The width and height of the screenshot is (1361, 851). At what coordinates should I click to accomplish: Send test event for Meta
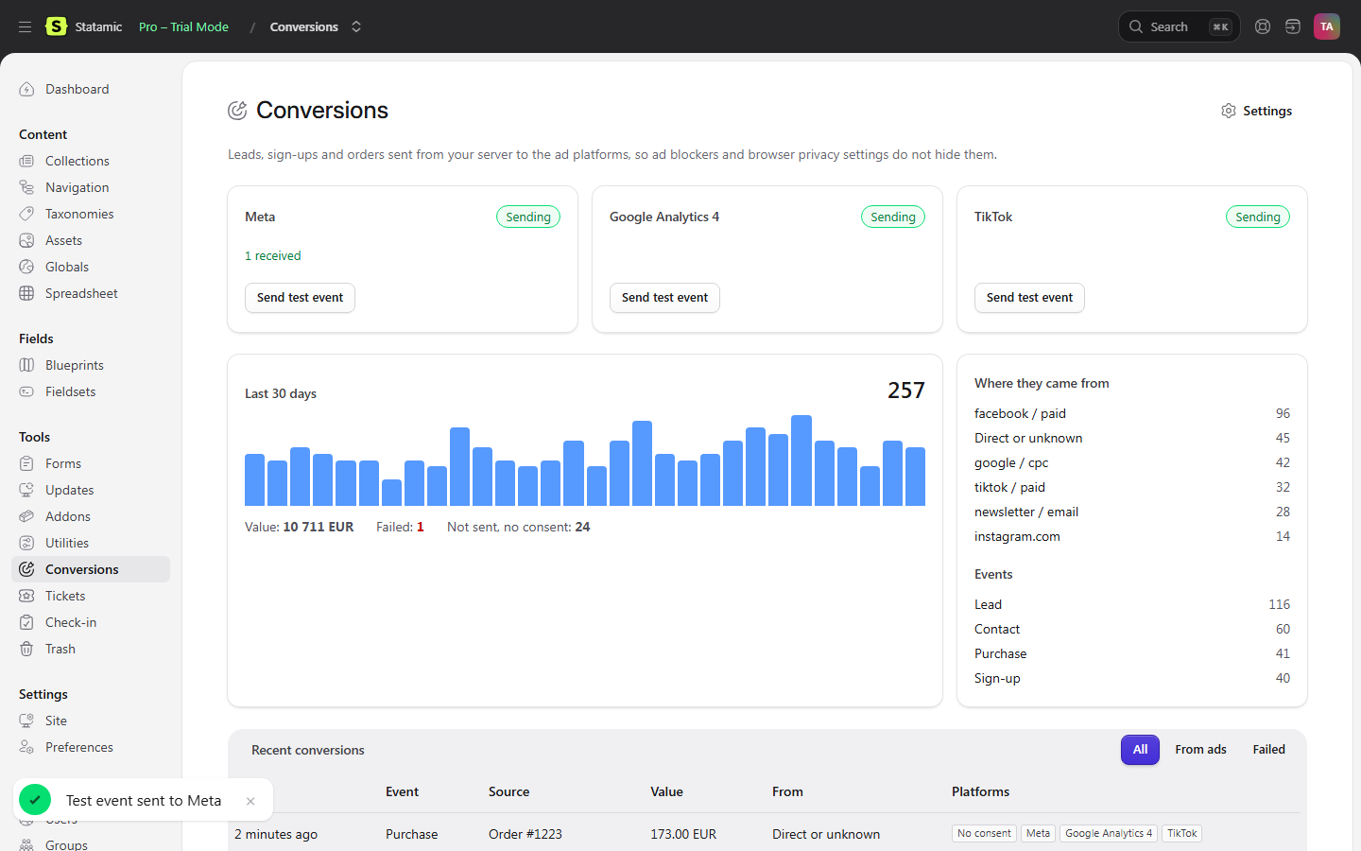tap(300, 298)
